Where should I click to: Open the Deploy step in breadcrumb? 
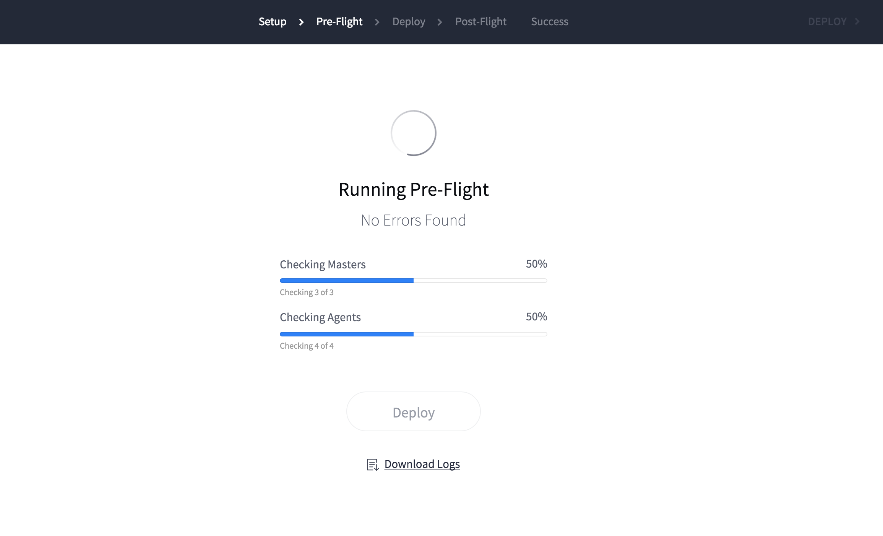[x=409, y=22]
